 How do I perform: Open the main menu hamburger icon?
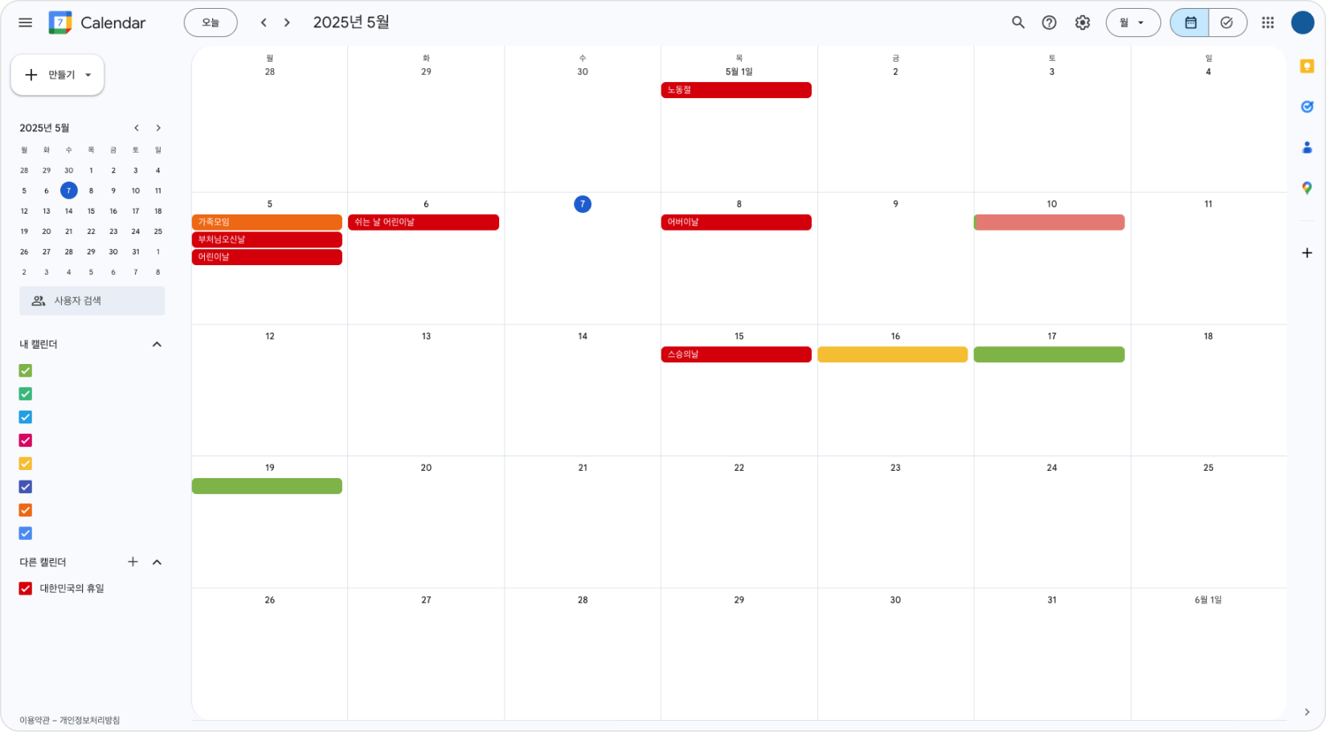(x=26, y=22)
